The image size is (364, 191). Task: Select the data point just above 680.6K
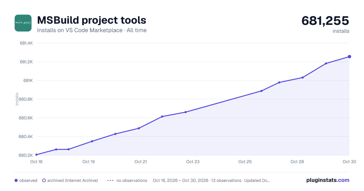162,116
